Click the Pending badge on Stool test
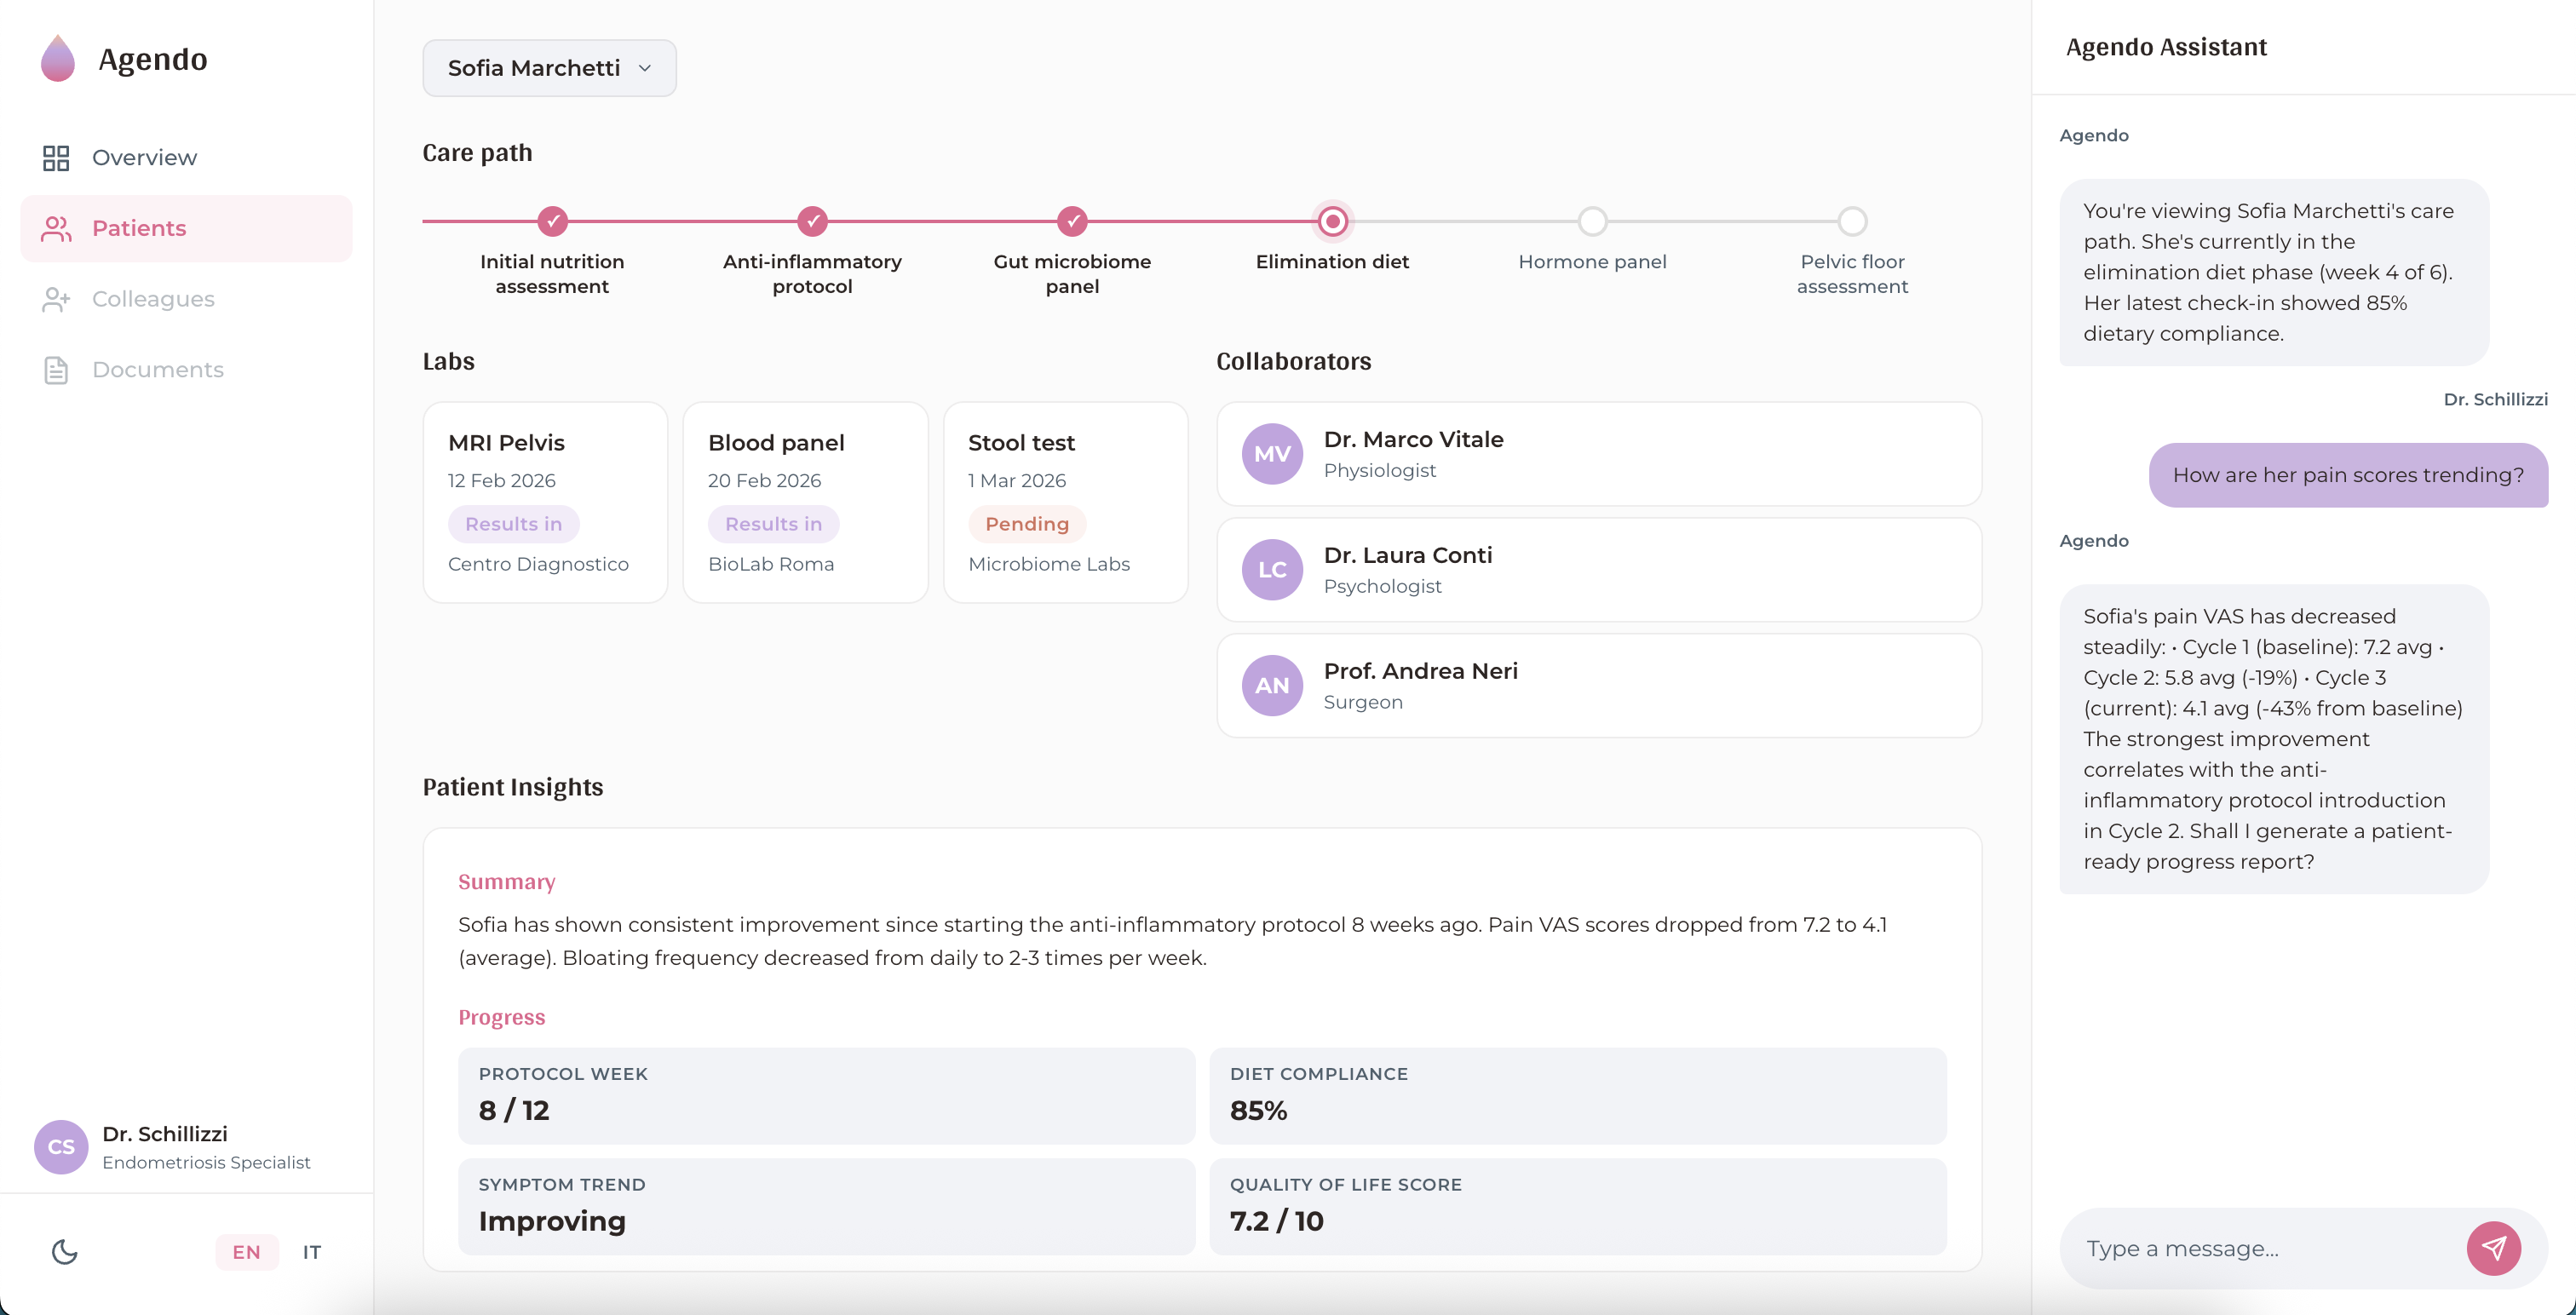The image size is (2576, 1315). [1027, 524]
